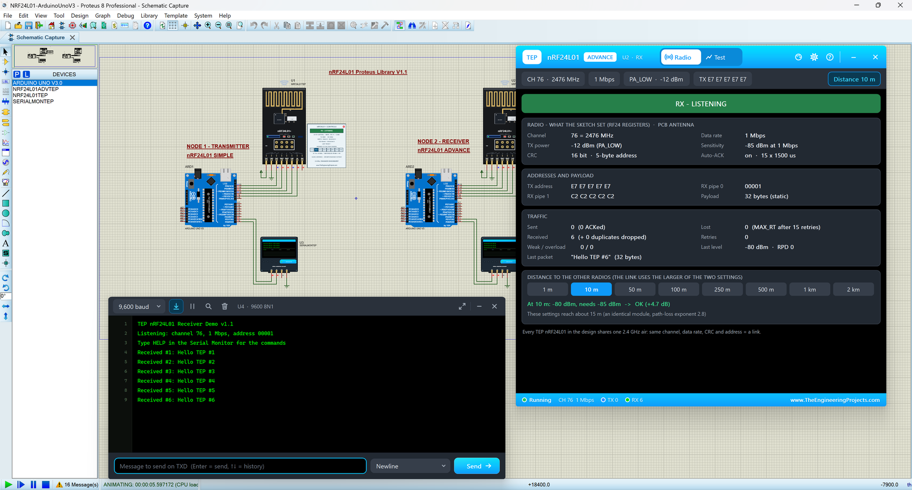This screenshot has width=912, height=490.
Task: Click the New Design toolbar icon
Action: [8, 25]
